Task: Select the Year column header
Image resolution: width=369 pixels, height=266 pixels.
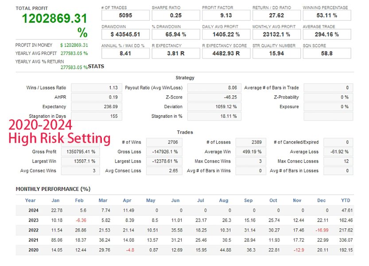Action: [30, 200]
